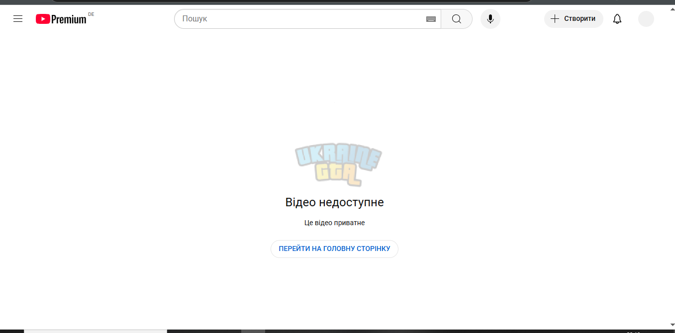Open the notifications bell
The height and width of the screenshot is (333, 675).
[x=617, y=19]
